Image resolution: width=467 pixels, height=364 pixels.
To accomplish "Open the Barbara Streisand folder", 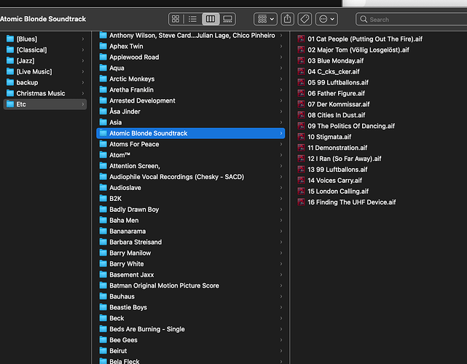I will [x=191, y=242].
